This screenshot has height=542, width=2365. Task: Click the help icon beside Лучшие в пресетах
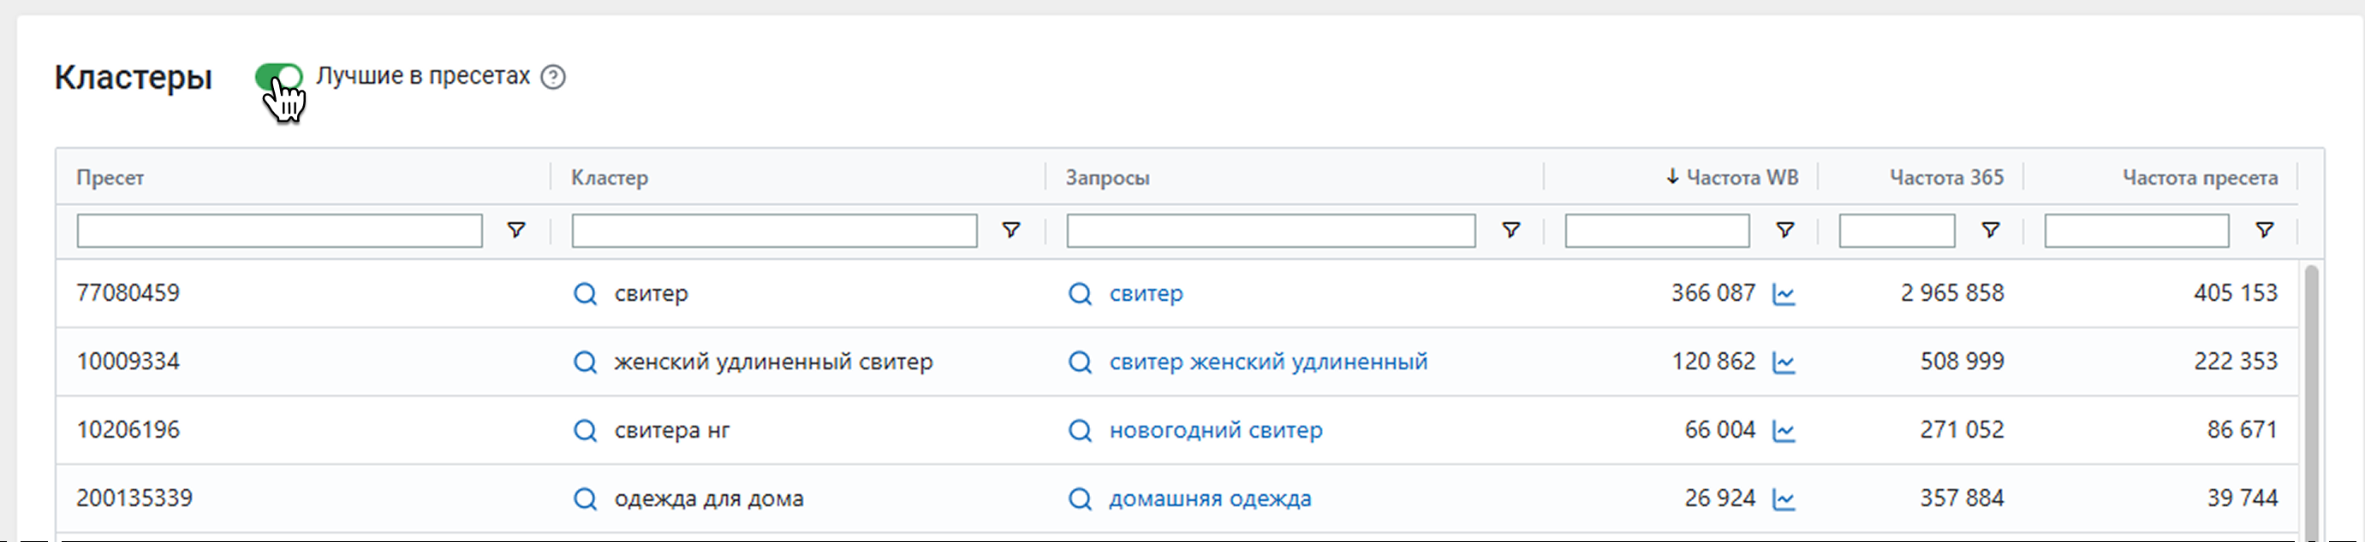tap(552, 77)
